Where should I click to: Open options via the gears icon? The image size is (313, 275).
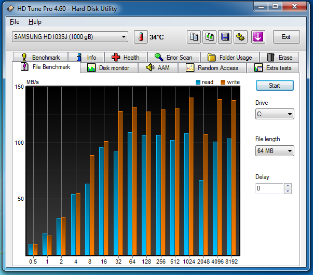pyautogui.click(x=240, y=37)
